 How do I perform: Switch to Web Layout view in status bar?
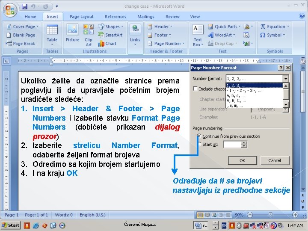point(214,215)
